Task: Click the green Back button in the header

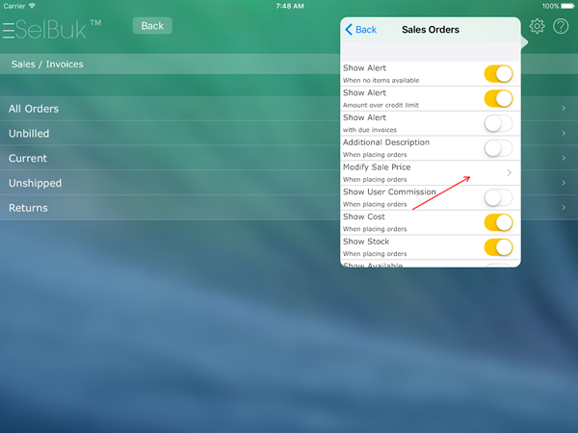Action: point(152,26)
